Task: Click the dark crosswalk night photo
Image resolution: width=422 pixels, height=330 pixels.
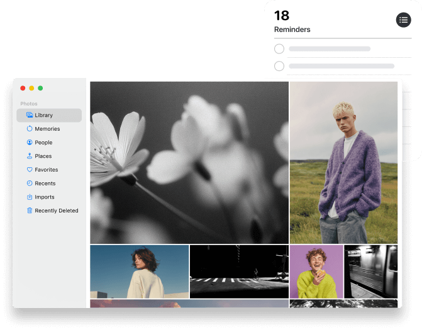Action: (239, 272)
